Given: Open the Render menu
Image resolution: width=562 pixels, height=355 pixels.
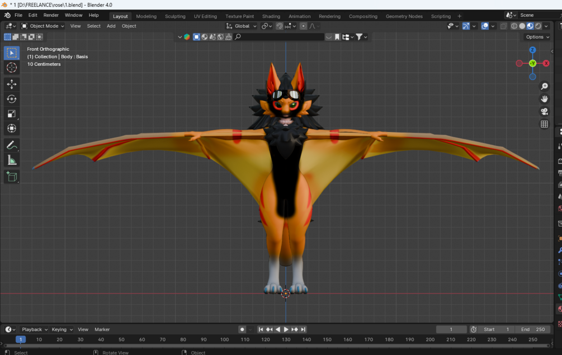Looking at the screenshot, I should click(51, 15).
